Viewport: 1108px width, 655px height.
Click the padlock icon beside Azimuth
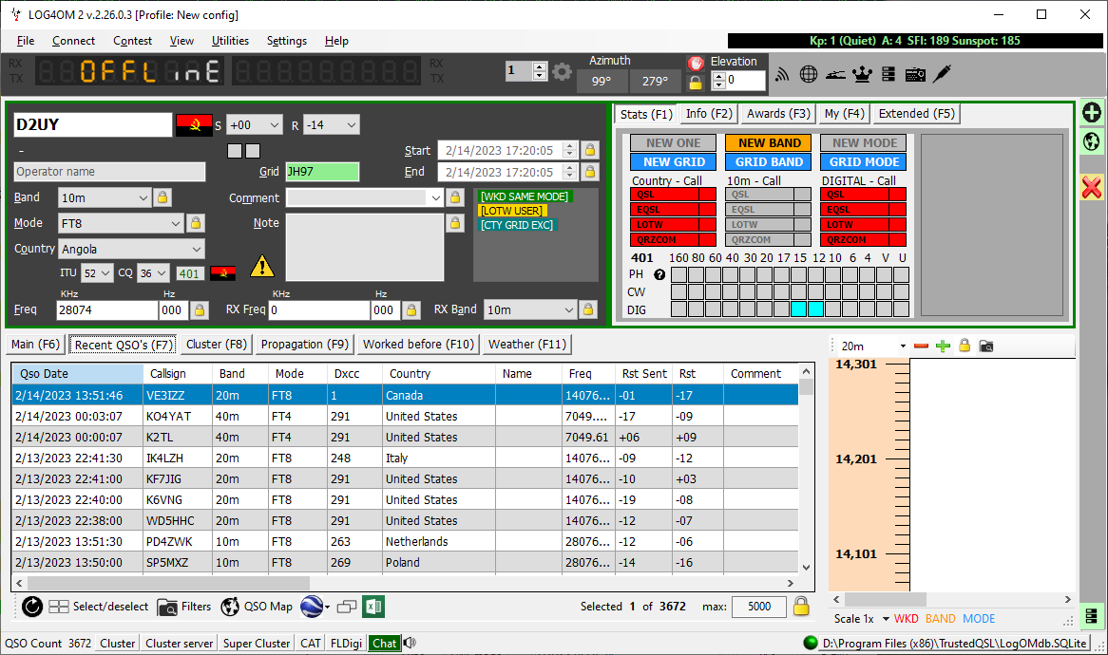(696, 83)
